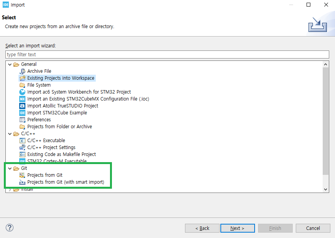The image size is (335, 238).
Task: Select Projects from Folder or Archive
Action: (60, 127)
